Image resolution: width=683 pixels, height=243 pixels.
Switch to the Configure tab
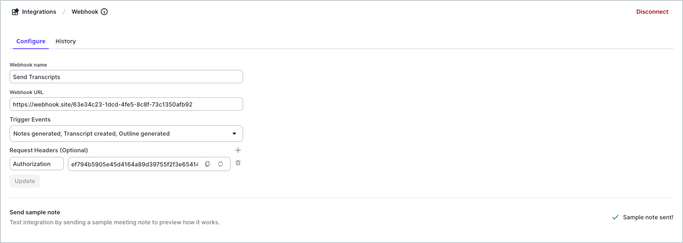tap(31, 41)
